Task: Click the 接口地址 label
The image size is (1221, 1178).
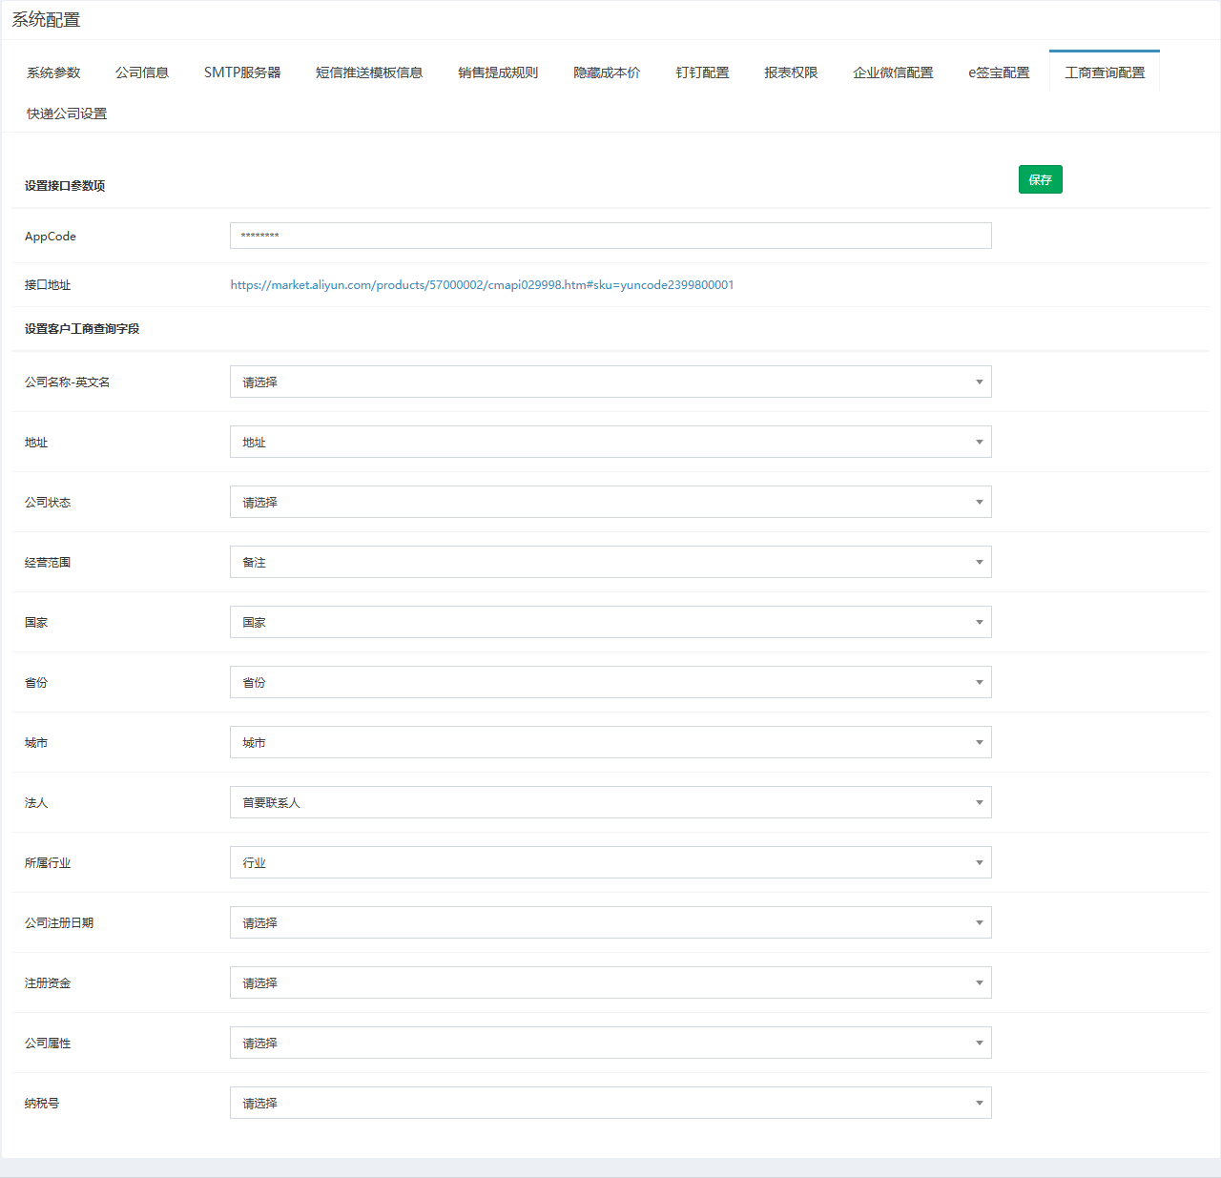Action: tap(48, 285)
